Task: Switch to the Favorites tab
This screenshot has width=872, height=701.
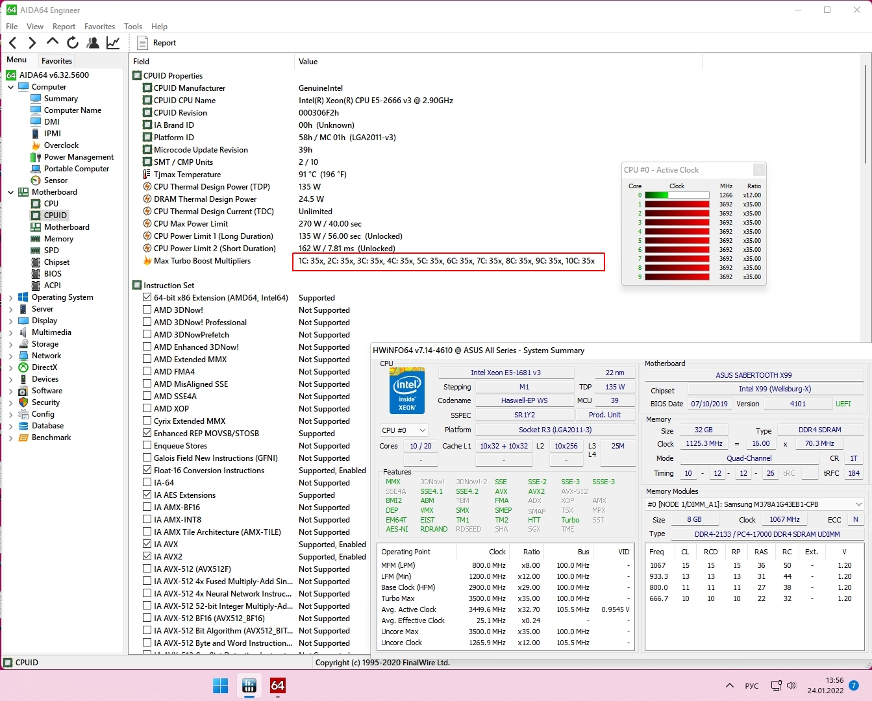Action: tap(56, 61)
